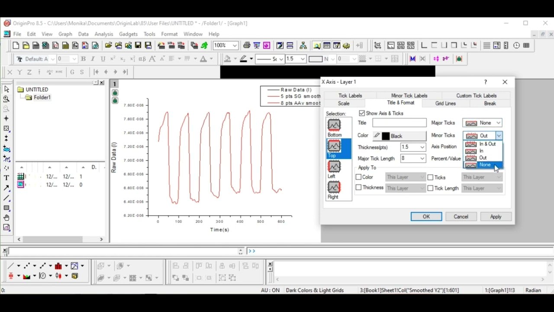Select the Pointer tool in the left toolbar
This screenshot has width=554, height=312.
[x=6, y=89]
